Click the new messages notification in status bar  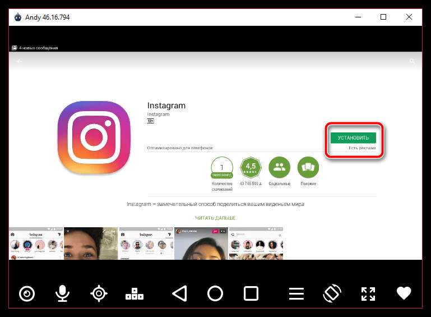click(x=35, y=48)
